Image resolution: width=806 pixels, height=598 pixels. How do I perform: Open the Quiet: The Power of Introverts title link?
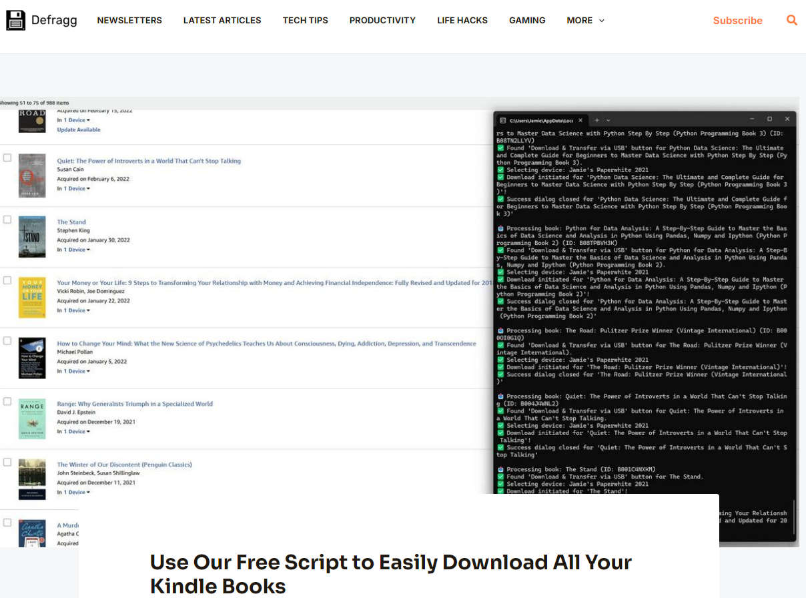149,161
